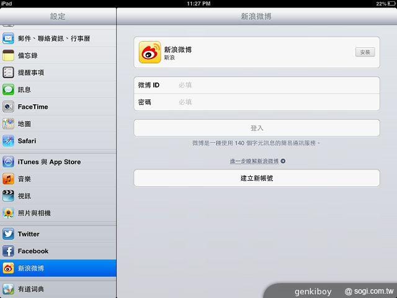Tap the 有道词典 app icon
This screenshot has width=397, height=298.
point(8,289)
